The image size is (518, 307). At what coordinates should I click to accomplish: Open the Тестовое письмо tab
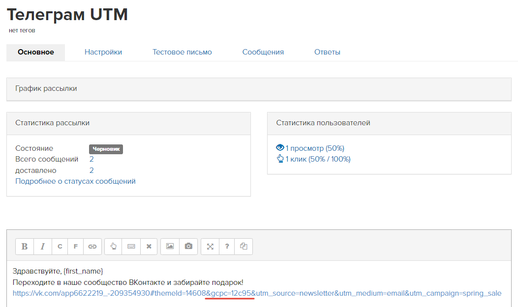pyautogui.click(x=182, y=52)
